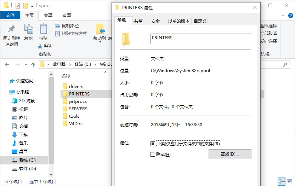Select 图片 in the sidebar
The height and width of the screenshot is (186, 295).
pos(20,118)
